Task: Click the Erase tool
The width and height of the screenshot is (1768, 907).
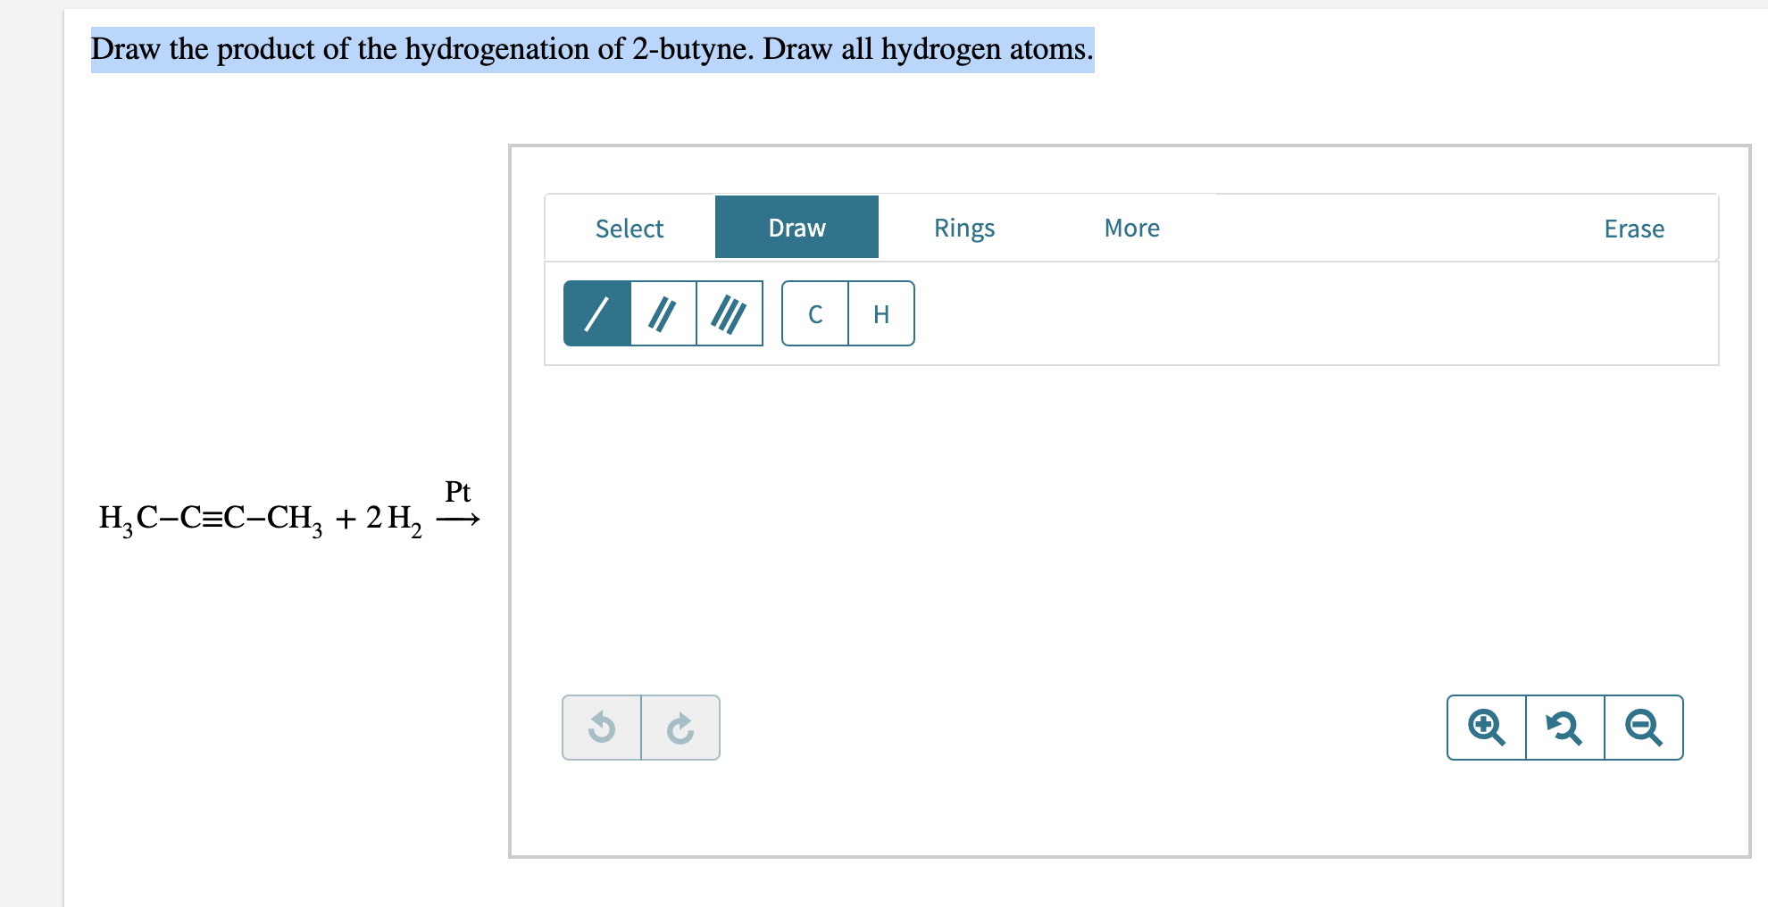Action: (1634, 229)
